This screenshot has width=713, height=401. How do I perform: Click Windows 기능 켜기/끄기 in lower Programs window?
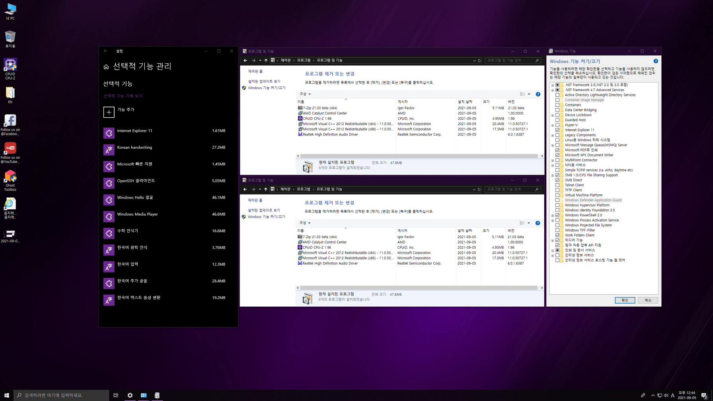266,217
